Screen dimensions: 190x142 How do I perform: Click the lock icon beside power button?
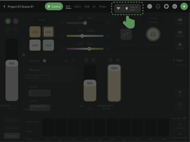coord(16,21)
